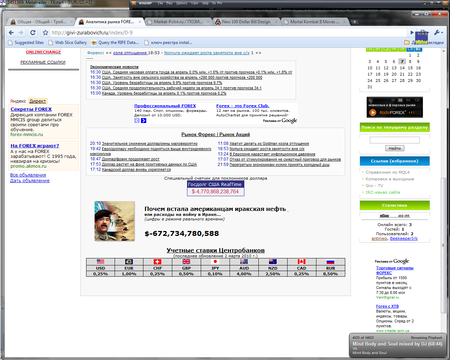This screenshot has height=360, width=450.
Task: Open the На FOREX играют? ad link
Action: pos(35,146)
